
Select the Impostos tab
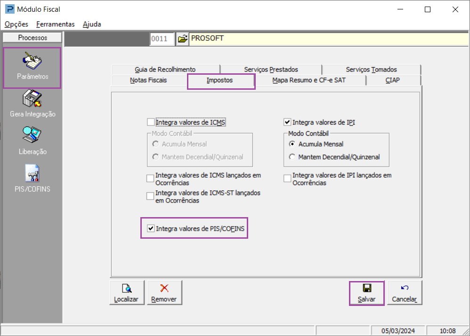coord(221,81)
